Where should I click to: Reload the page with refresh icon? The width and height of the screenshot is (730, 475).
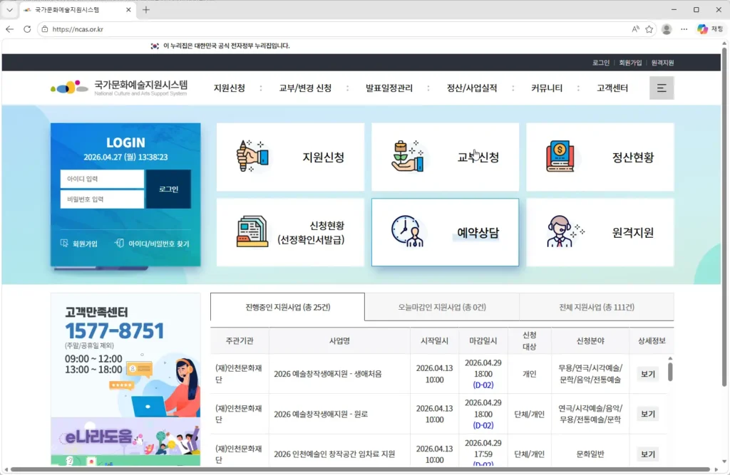[28, 29]
